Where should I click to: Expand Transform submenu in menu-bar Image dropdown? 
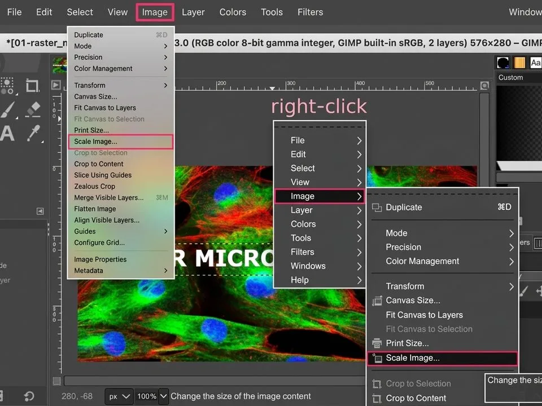point(121,85)
